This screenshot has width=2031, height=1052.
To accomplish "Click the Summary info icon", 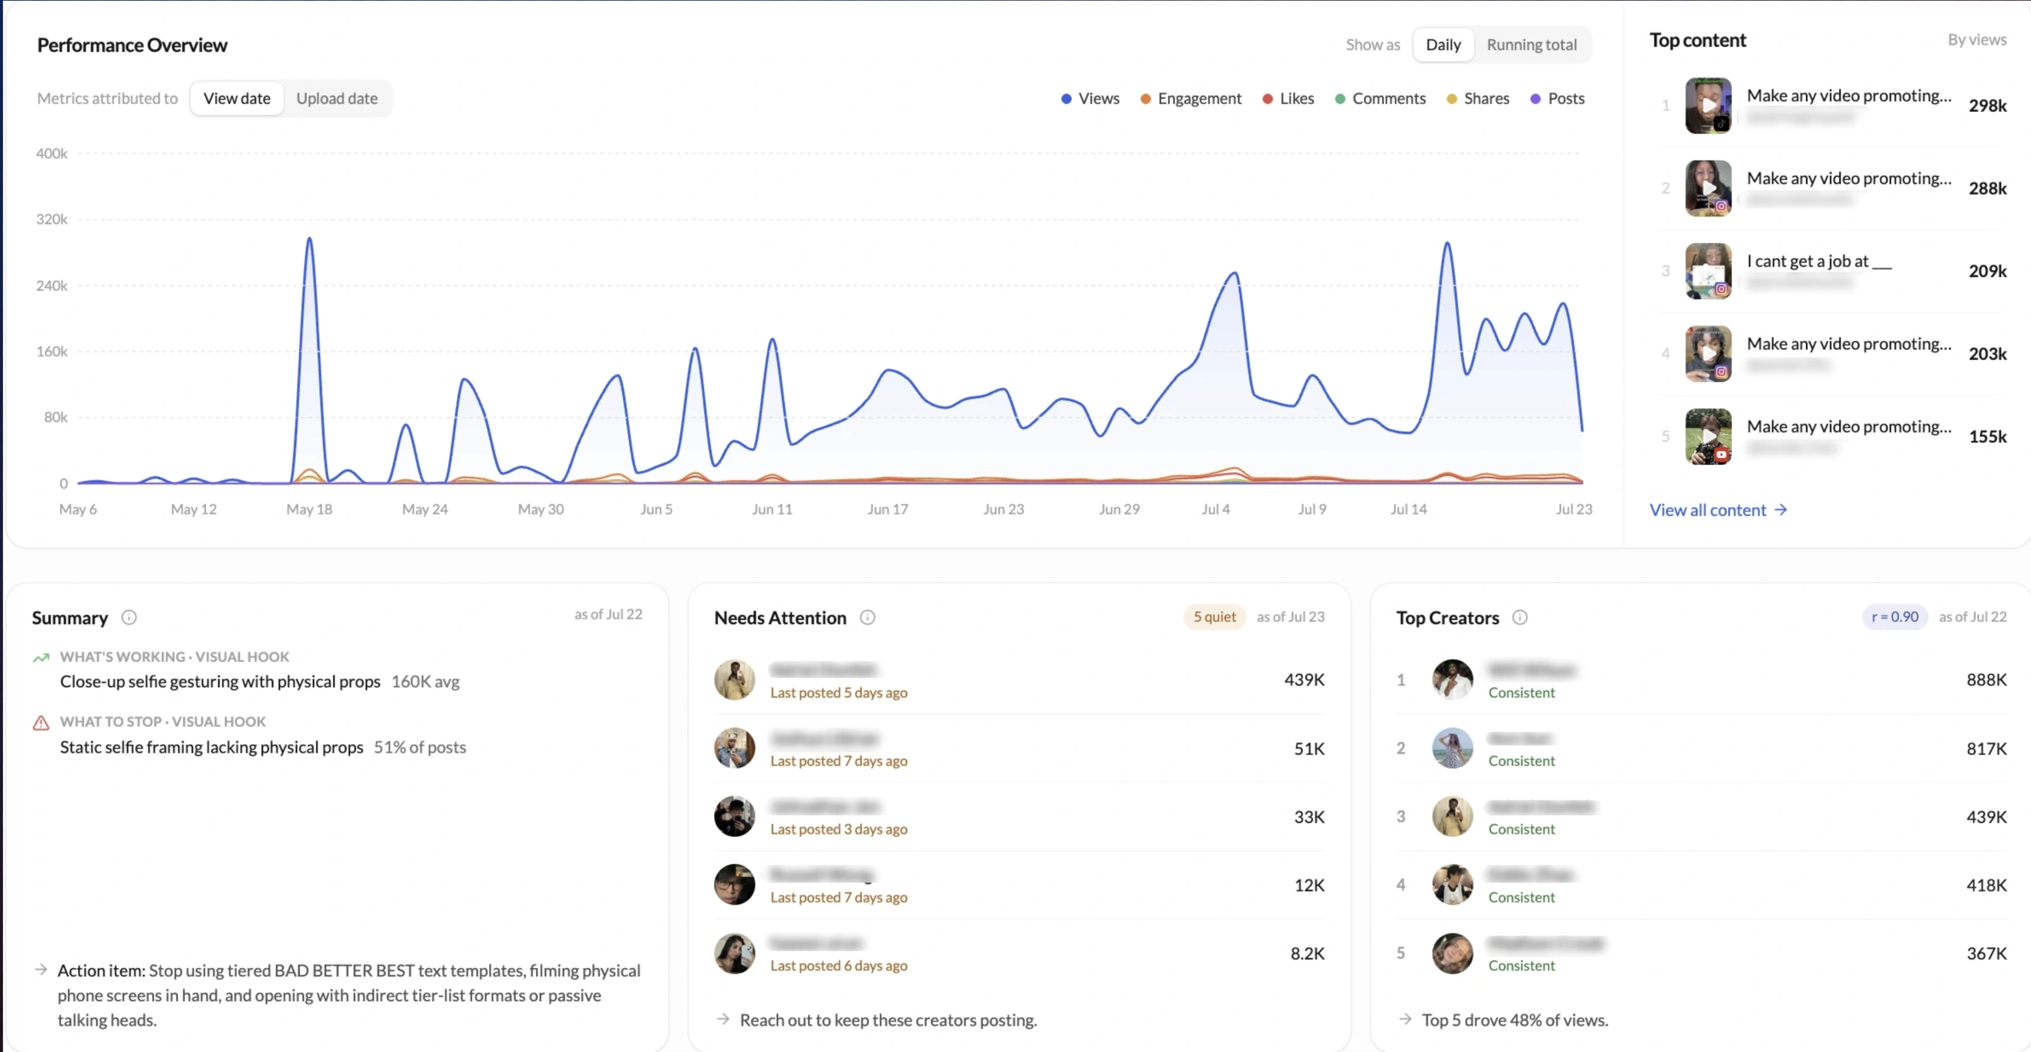I will pos(129,618).
